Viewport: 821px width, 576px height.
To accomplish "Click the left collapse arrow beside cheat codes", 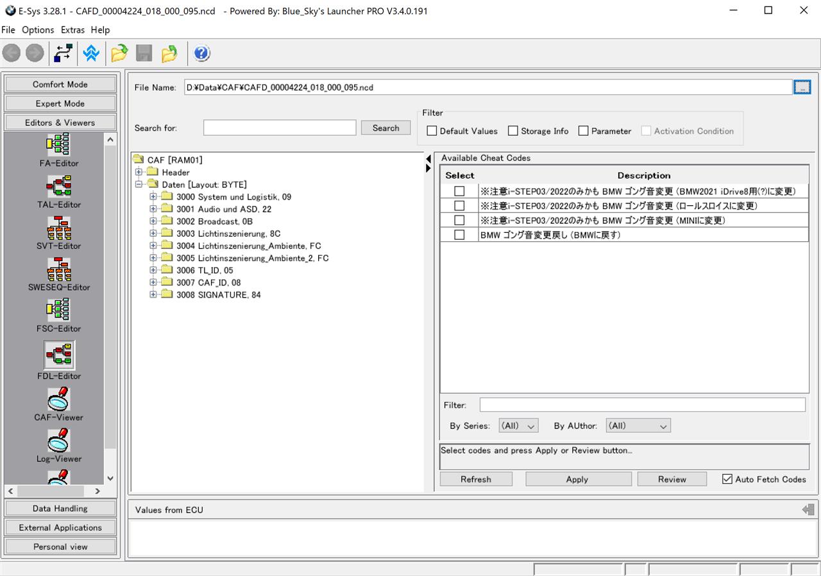I will [428, 158].
